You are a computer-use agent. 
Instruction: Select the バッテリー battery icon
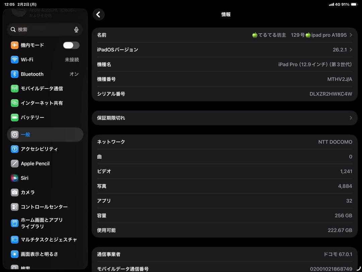coord(15,118)
